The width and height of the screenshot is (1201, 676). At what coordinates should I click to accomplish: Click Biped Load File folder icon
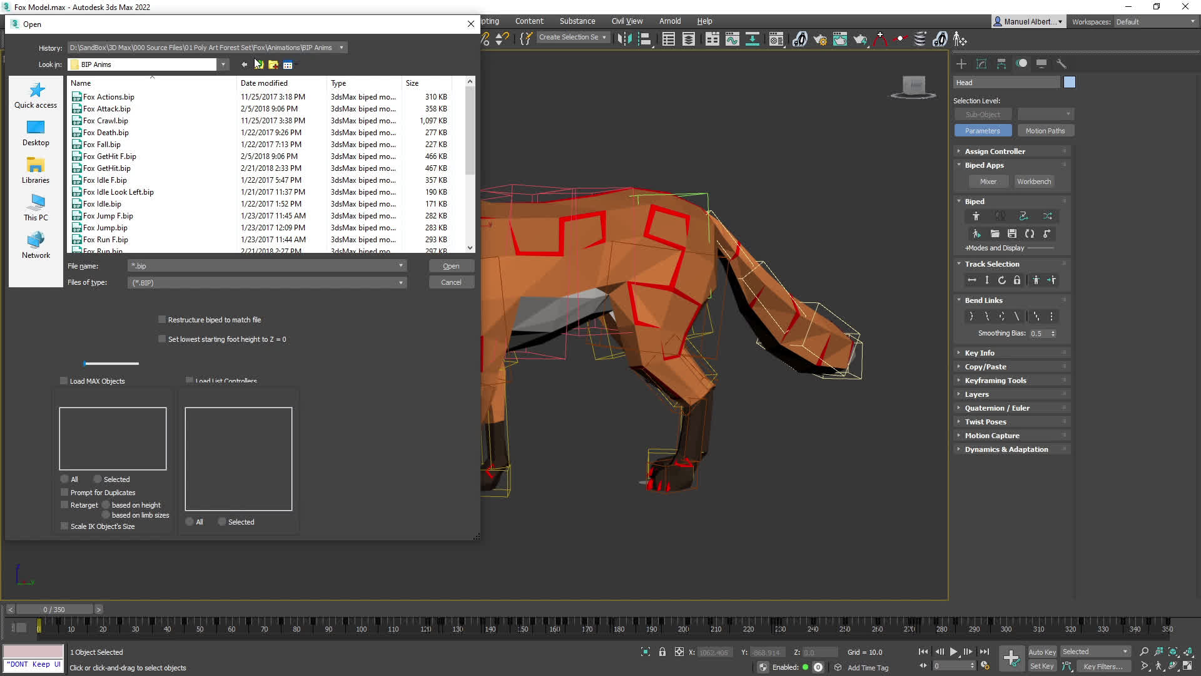pyautogui.click(x=995, y=233)
